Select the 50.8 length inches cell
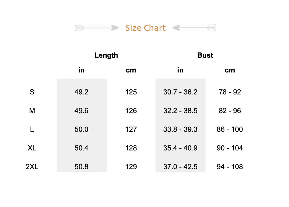The image size is (289, 207). coord(81,167)
